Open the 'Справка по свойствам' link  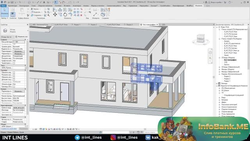pos(9,129)
